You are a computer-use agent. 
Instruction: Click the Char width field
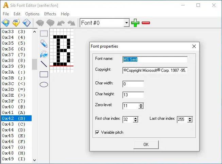click(x=133, y=84)
